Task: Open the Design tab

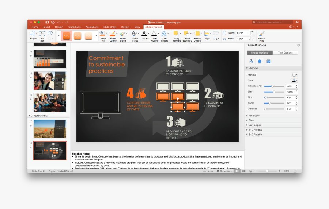Action: (59, 27)
